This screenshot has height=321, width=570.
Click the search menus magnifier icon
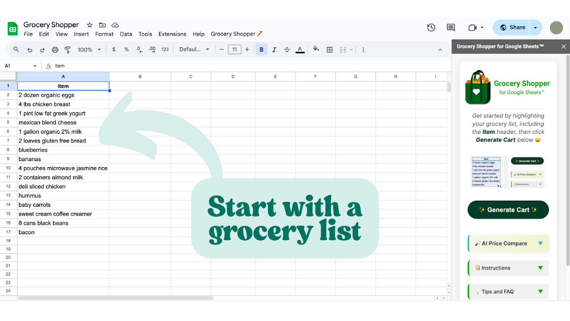pyautogui.click(x=16, y=49)
